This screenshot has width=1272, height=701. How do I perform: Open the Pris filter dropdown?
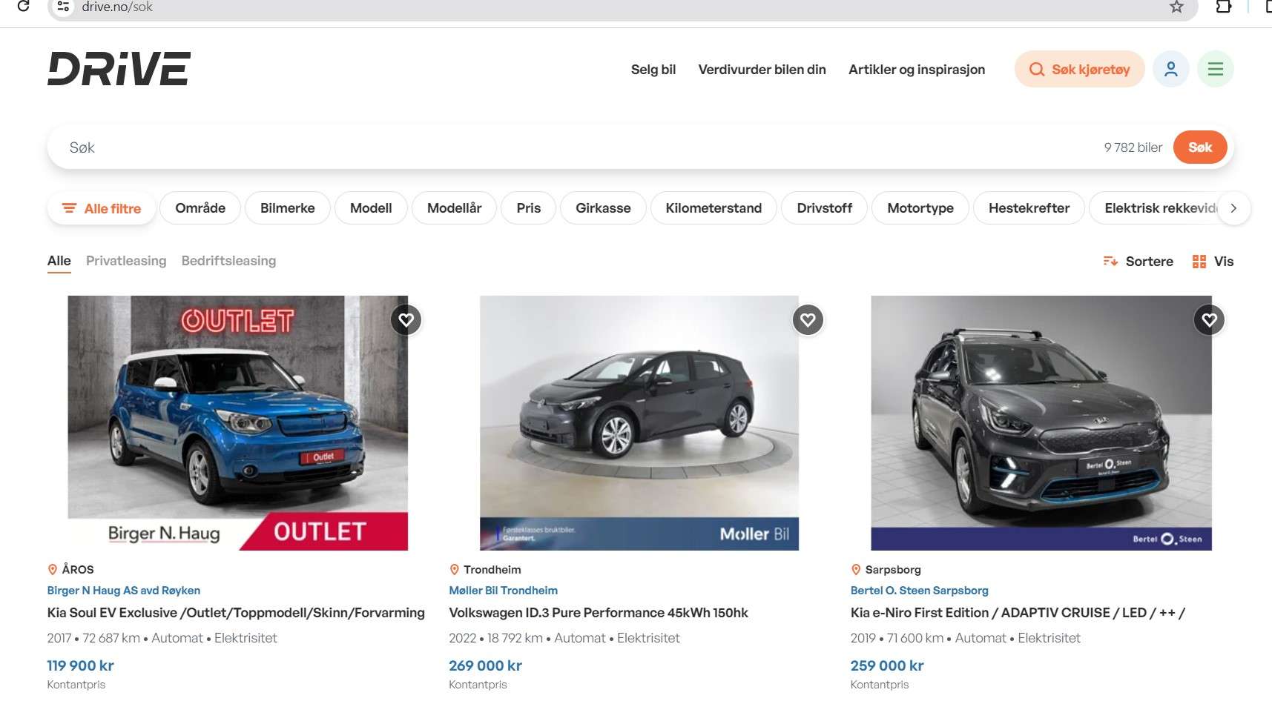coord(528,208)
